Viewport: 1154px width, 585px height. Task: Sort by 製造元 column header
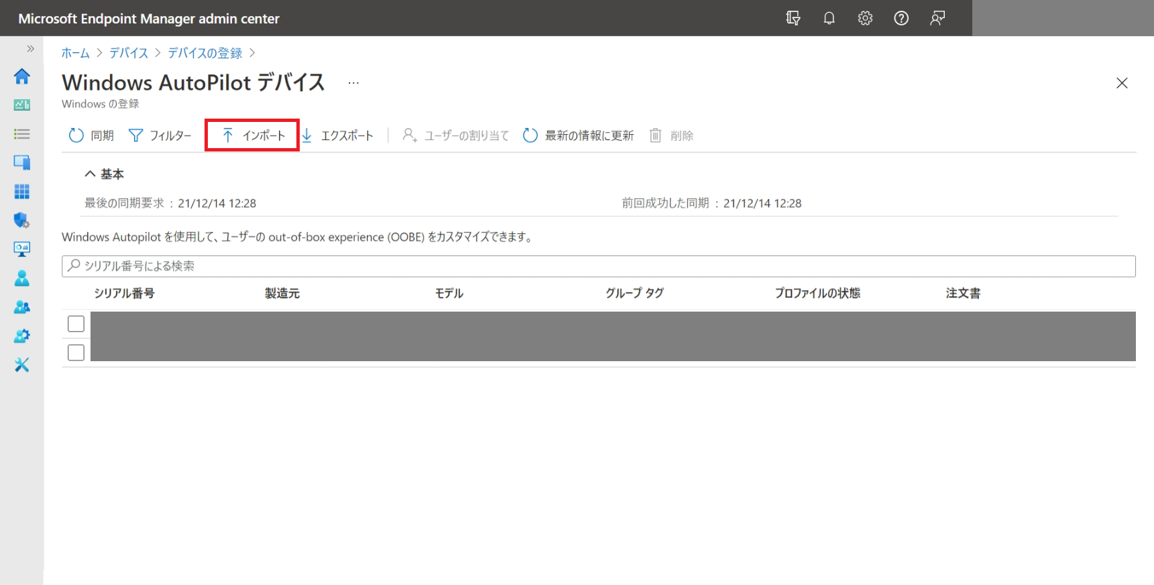[282, 294]
